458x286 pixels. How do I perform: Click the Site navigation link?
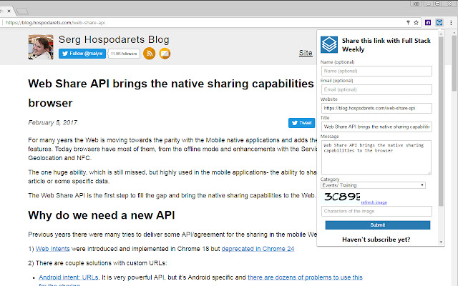306,53
